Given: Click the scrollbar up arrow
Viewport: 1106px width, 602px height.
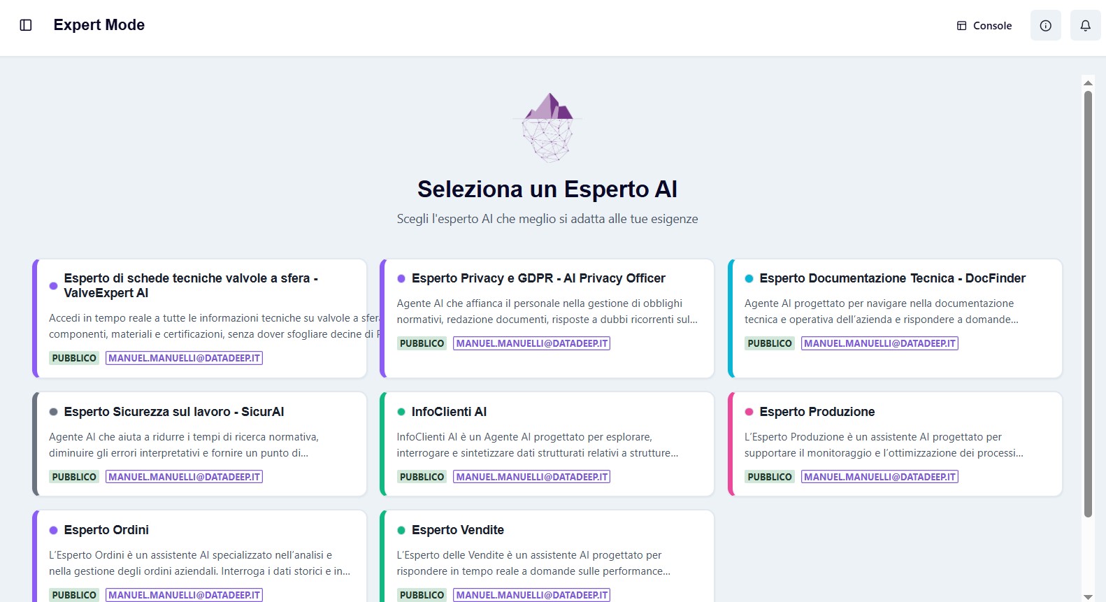Looking at the screenshot, I should click(1088, 83).
